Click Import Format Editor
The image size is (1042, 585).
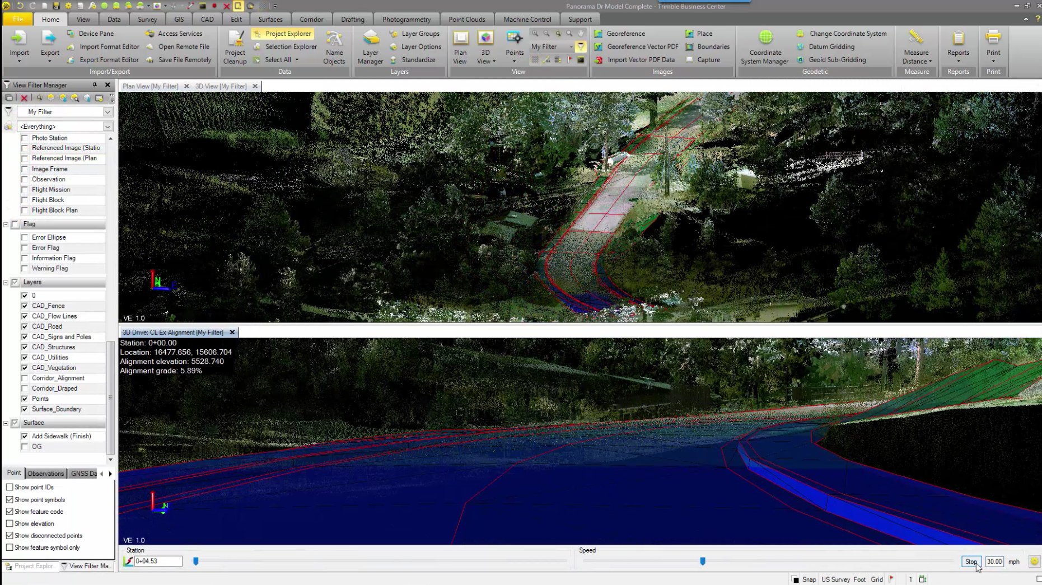pyautogui.click(x=103, y=46)
